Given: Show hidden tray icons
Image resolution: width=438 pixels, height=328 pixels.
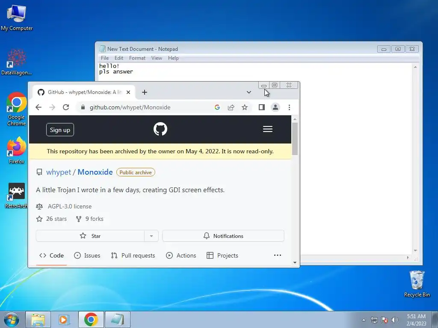Looking at the screenshot, I should tap(364, 320).
